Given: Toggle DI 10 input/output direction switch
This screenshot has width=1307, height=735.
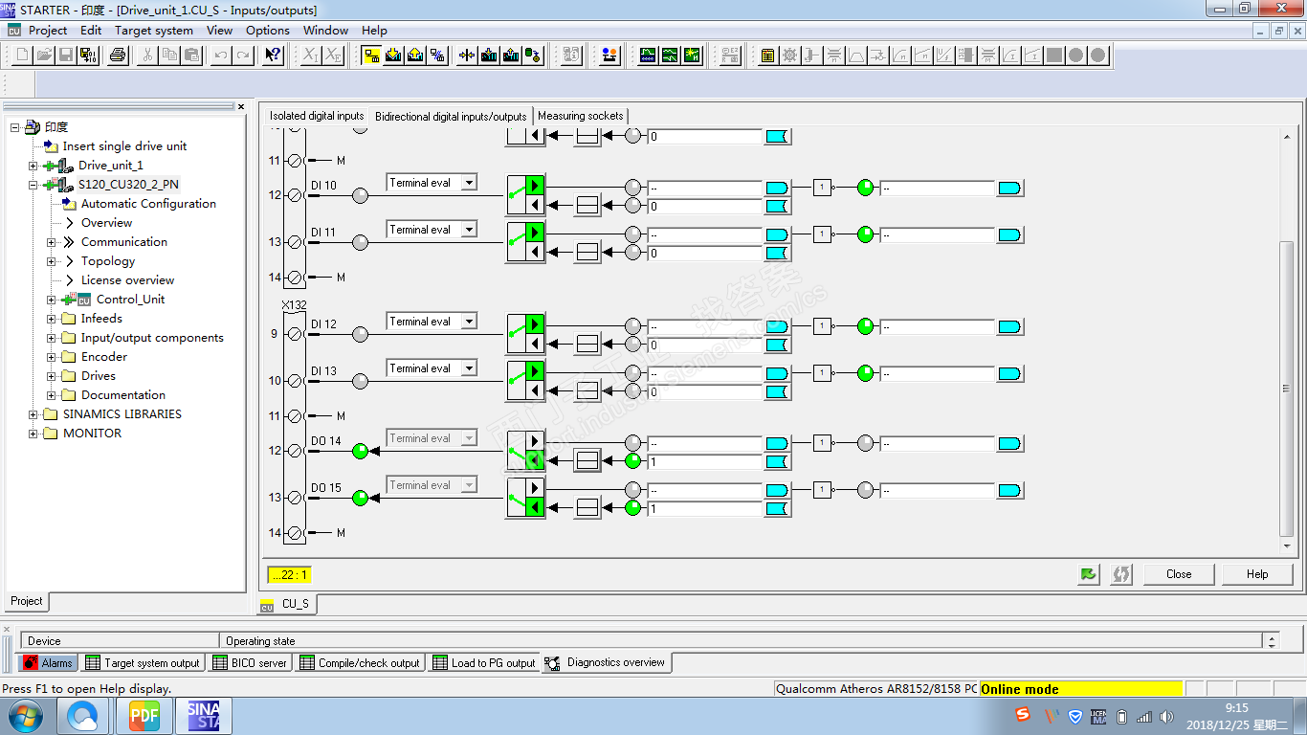Looking at the screenshot, I should [525, 194].
